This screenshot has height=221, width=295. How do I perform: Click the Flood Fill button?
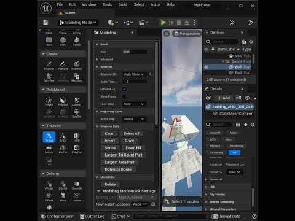[133, 148]
